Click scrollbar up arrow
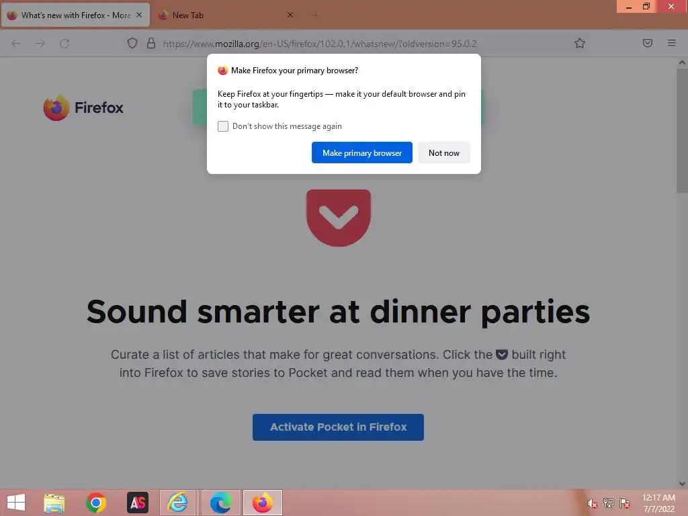688x516 pixels. point(682,62)
